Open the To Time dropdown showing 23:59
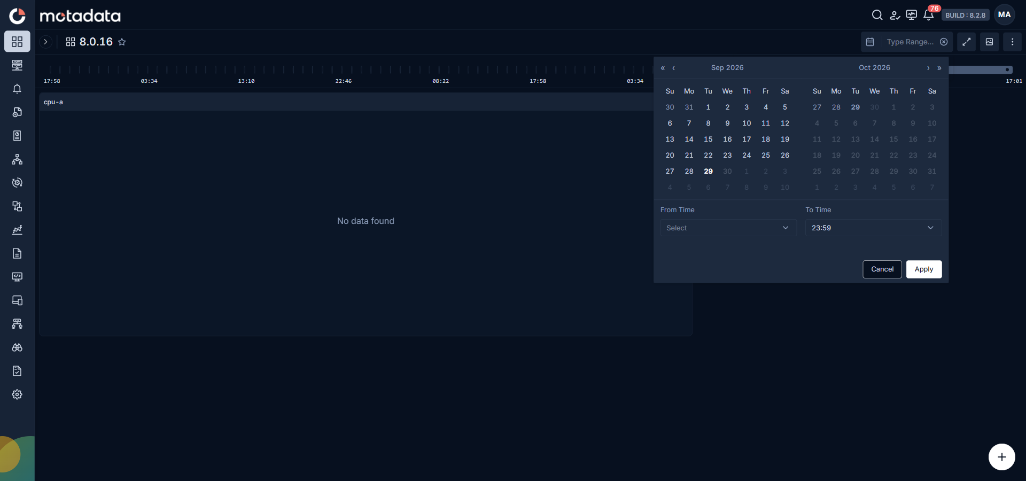This screenshot has width=1026, height=481. point(874,228)
